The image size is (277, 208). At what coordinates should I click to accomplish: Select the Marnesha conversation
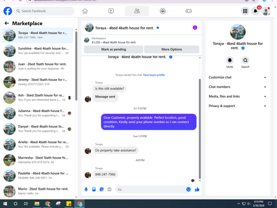[37, 160]
